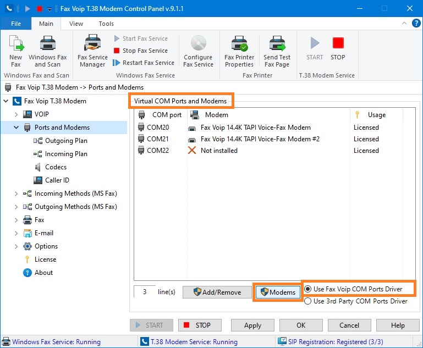Click ribbon START T.38 Modem Service
The image size is (423, 348).
coord(315,49)
